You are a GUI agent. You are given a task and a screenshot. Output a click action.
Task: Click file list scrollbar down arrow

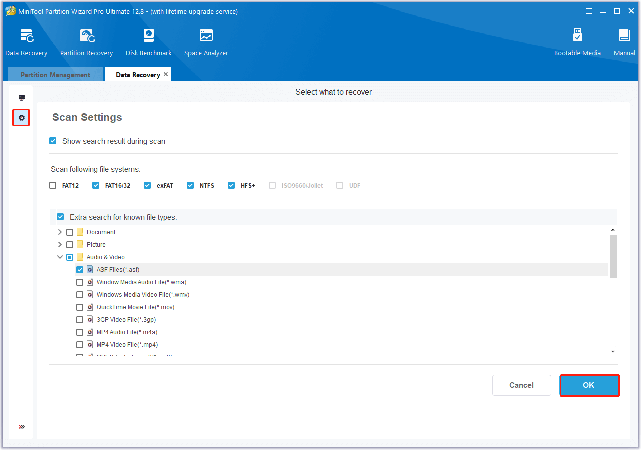pos(613,352)
